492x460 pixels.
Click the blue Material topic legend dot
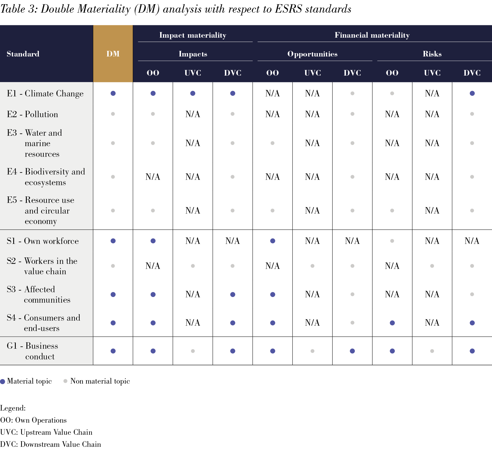[3, 382]
